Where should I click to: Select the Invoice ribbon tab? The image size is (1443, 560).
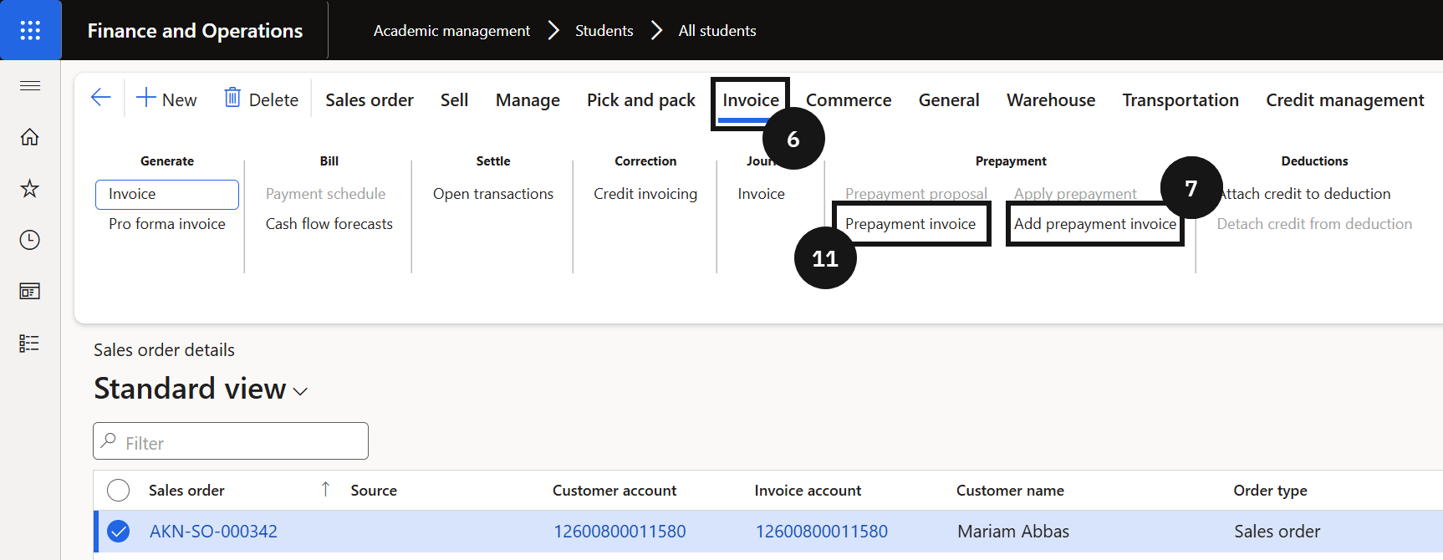(751, 100)
